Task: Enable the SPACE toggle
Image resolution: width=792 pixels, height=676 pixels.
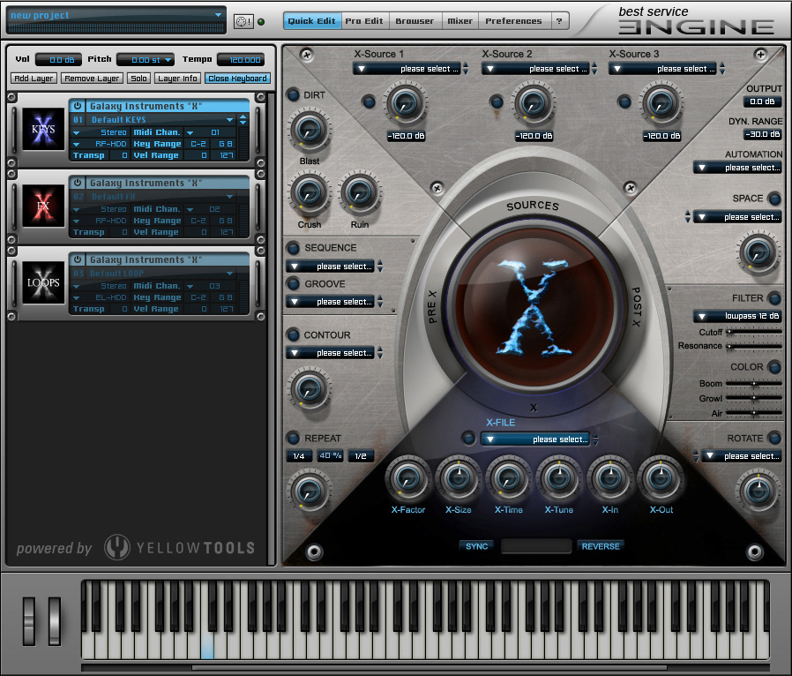Action: click(773, 198)
